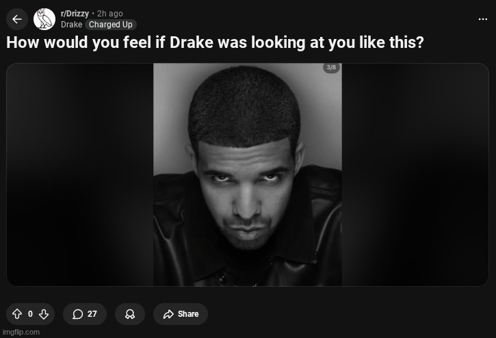Screen dimensions: 496x338
Task: Open the OVO owl subreddit avatar
Action: coord(44,19)
